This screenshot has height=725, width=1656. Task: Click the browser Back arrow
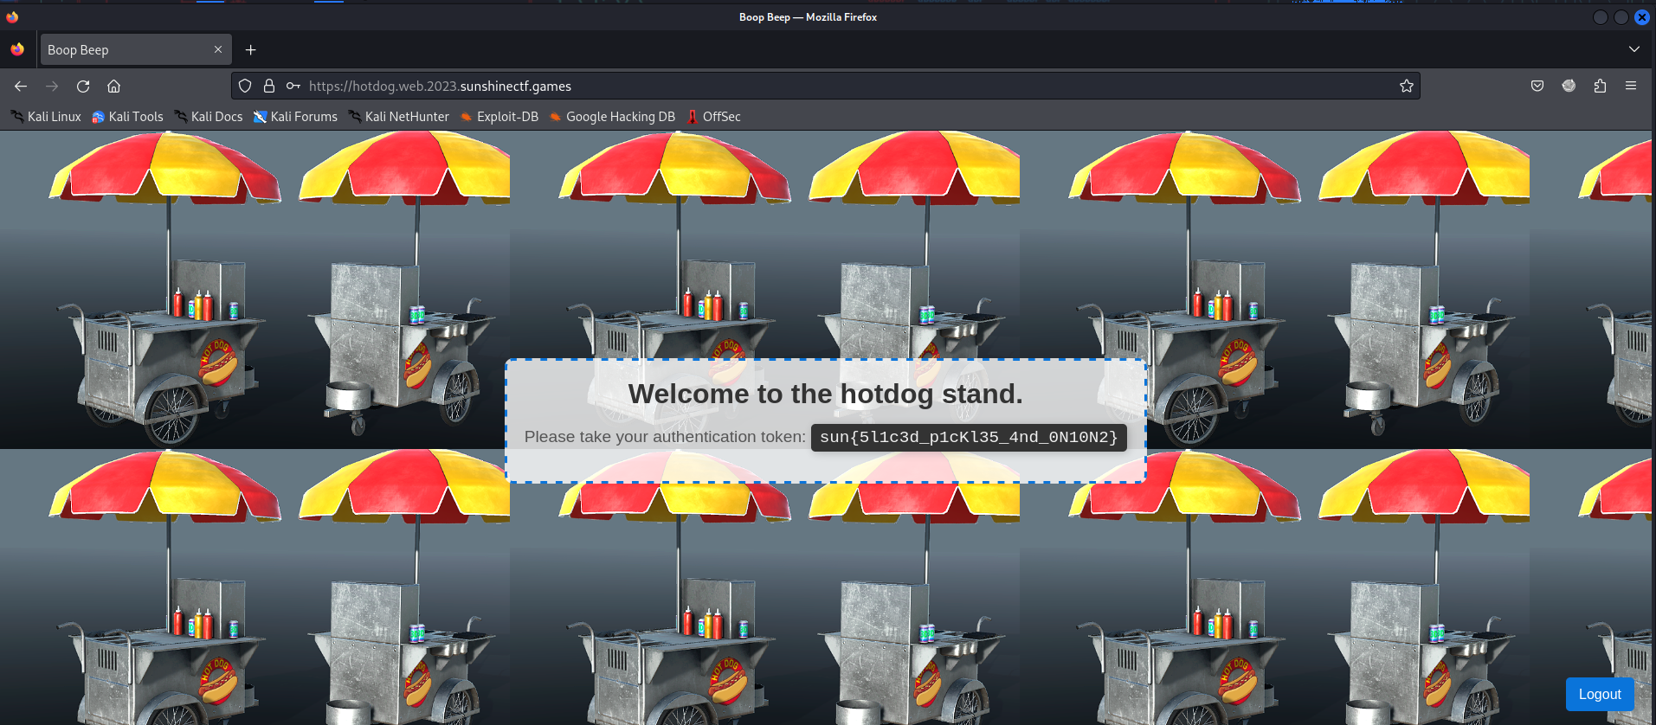click(x=21, y=86)
